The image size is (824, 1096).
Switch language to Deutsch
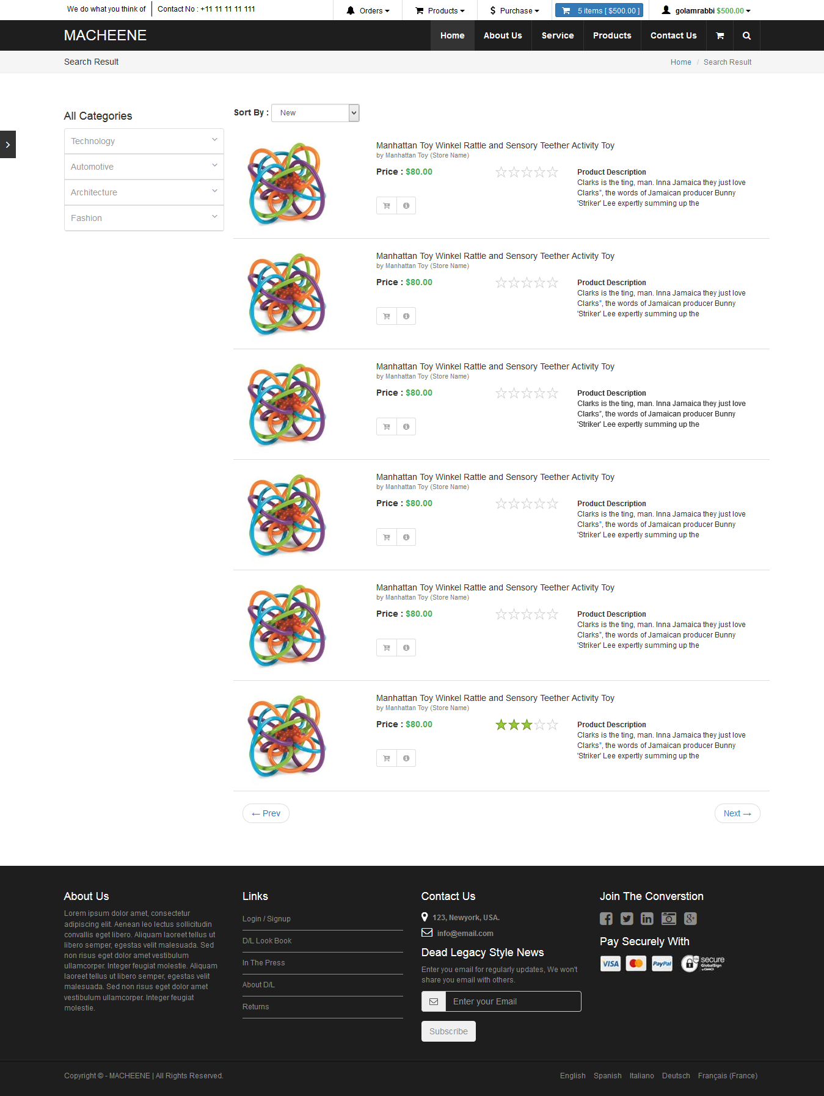(676, 1076)
